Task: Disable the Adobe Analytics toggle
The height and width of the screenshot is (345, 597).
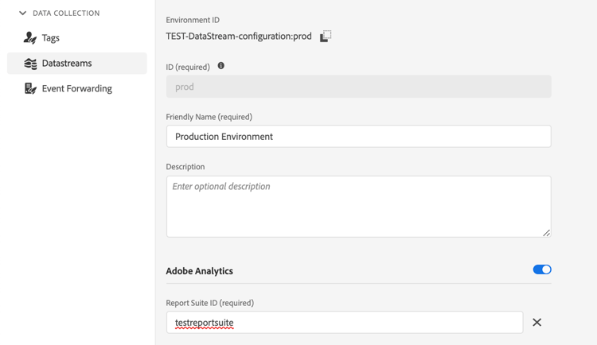Action: (542, 270)
